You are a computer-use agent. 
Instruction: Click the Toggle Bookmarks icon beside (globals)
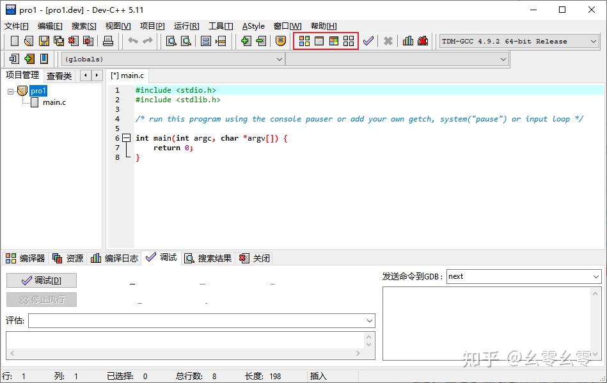[x=29, y=59]
